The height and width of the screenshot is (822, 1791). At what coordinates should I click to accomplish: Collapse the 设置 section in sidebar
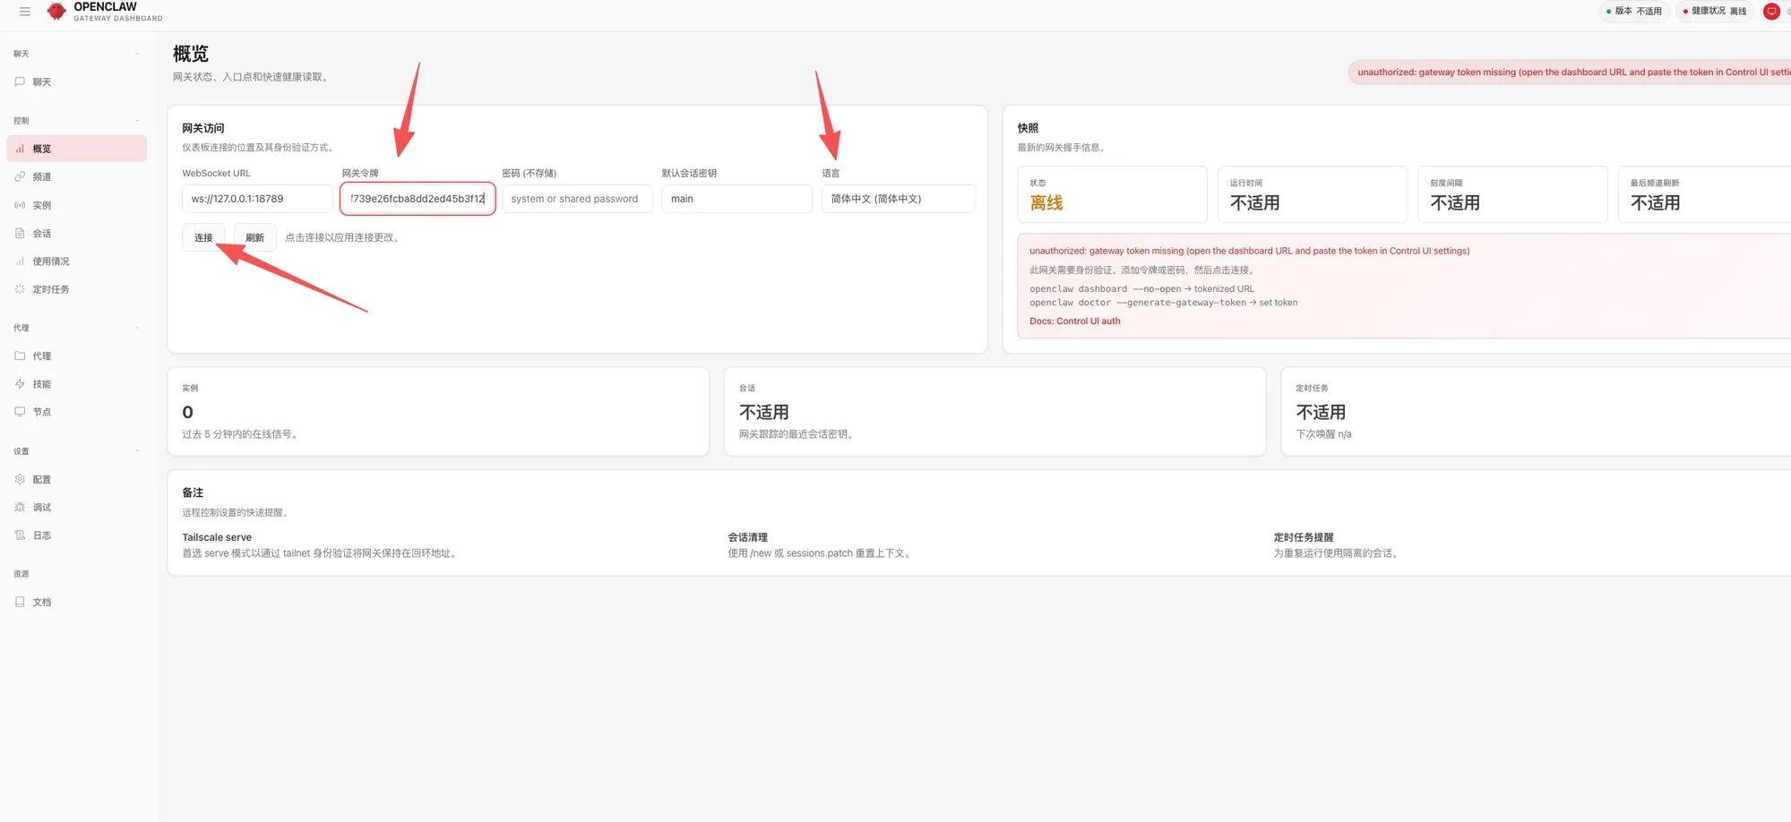[136, 450]
